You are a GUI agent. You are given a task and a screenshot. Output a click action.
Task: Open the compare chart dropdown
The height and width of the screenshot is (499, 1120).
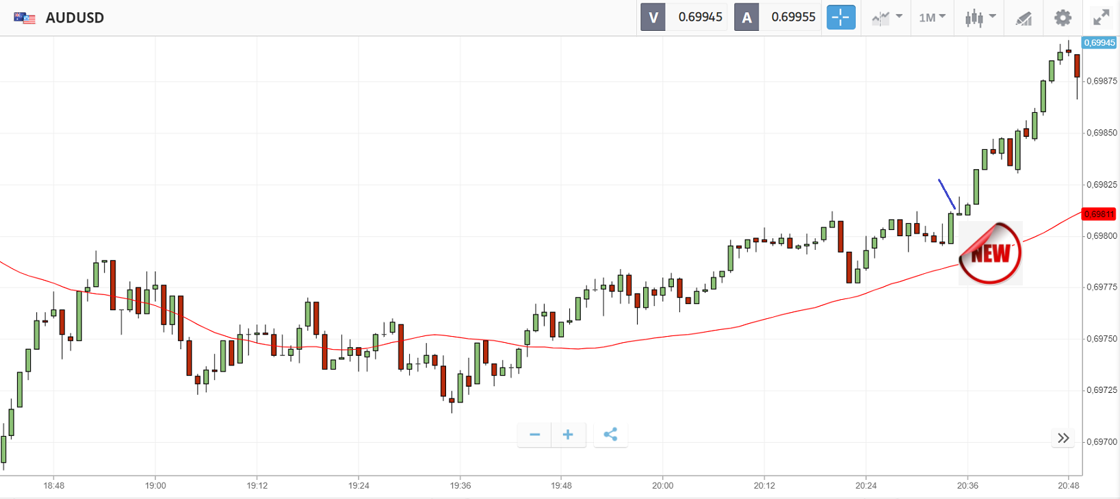tap(887, 18)
